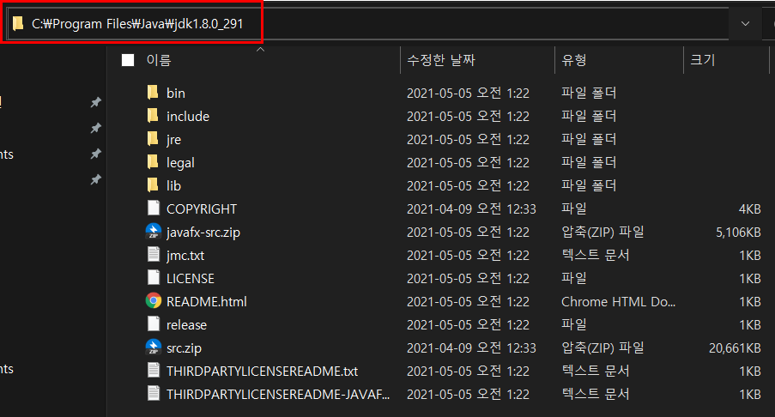Select the file name jre
This screenshot has height=417, width=775.
173,140
